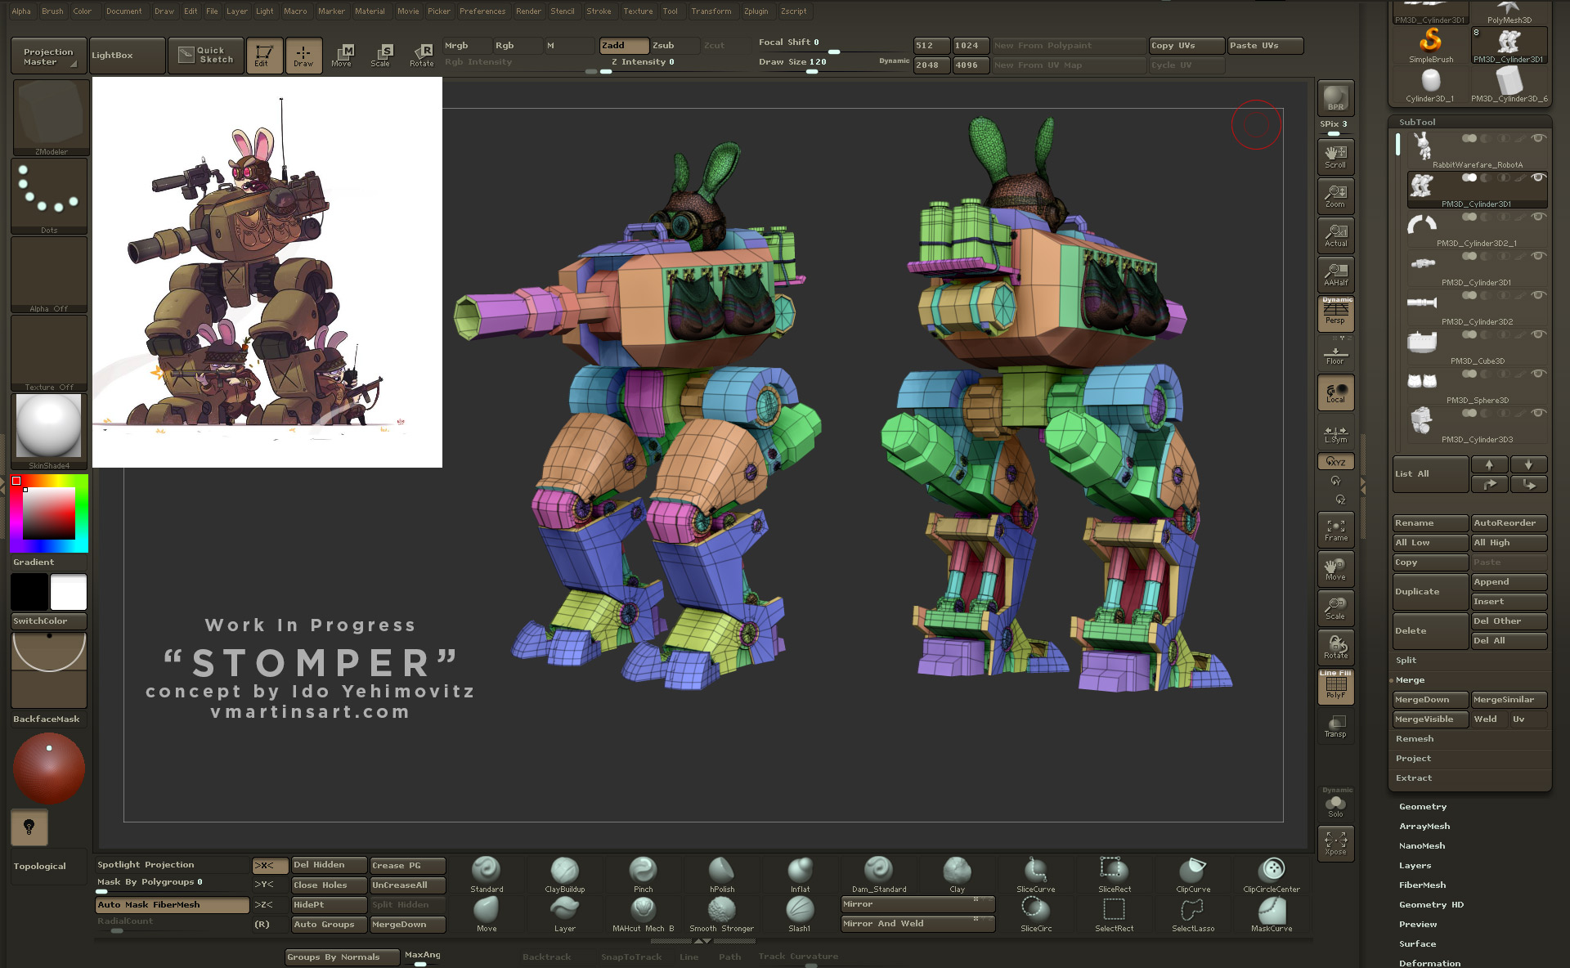Select the Standard brush

tap(486, 874)
